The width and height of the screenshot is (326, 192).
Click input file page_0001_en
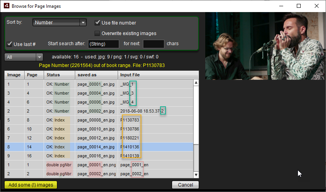click(134, 165)
